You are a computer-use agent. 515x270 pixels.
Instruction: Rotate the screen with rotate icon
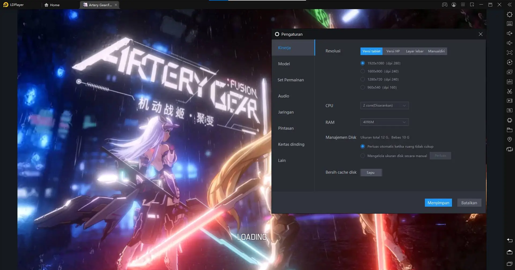[x=509, y=149]
